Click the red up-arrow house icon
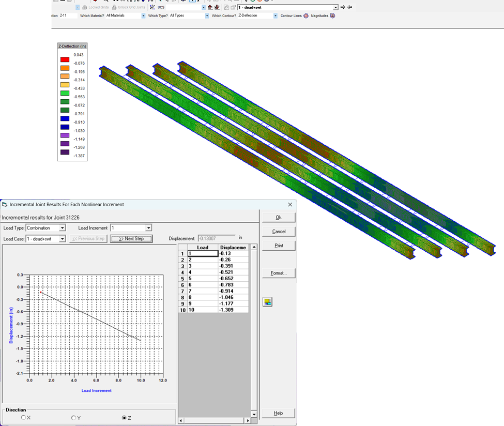The width and height of the screenshot is (504, 426). click(210, 7)
